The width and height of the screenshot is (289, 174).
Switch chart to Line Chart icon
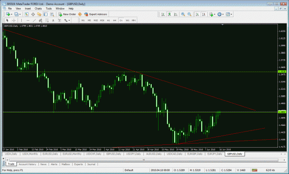coord(176,14)
